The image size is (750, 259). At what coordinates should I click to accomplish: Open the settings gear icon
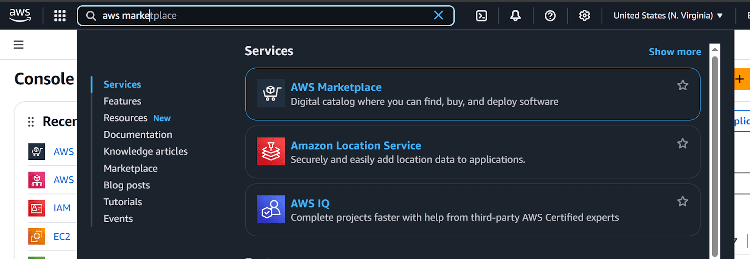pos(585,16)
